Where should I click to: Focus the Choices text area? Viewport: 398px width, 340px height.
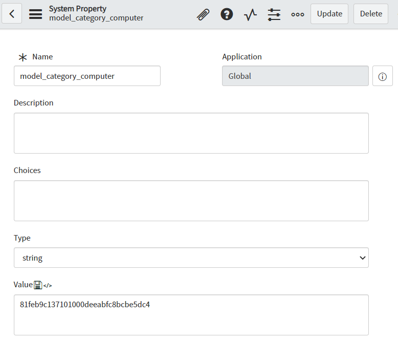click(191, 201)
